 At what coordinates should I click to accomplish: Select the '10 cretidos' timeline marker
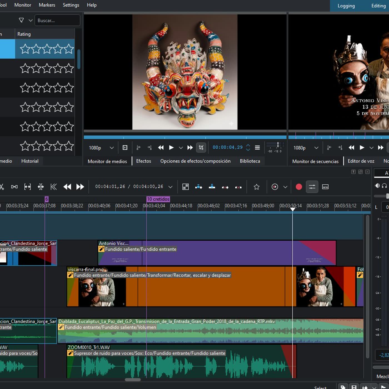tap(158, 199)
